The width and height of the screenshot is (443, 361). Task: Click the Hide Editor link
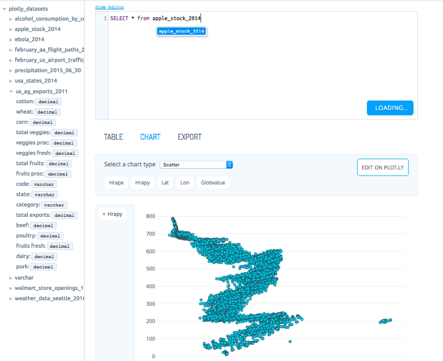click(109, 7)
